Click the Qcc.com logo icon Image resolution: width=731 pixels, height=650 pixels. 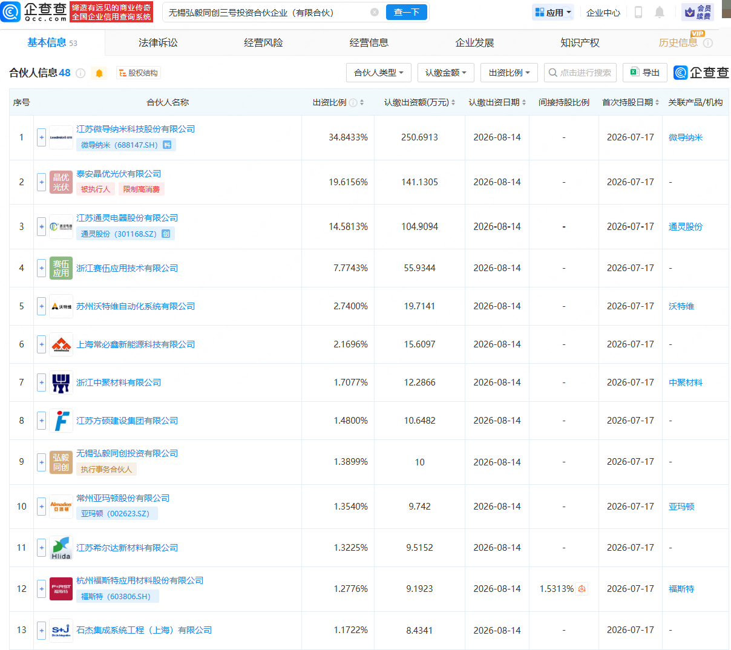pos(11,11)
